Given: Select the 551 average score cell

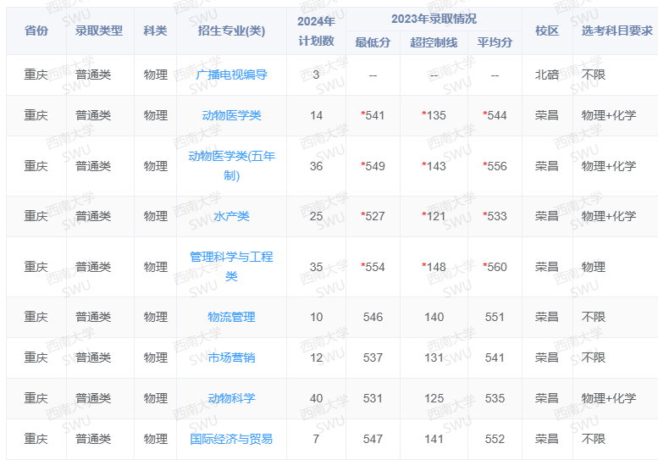Looking at the screenshot, I should click(495, 317).
